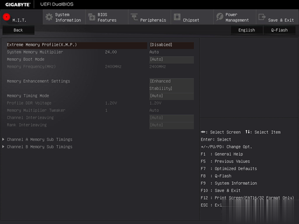Click the Save & Exit arrow icon

pyautogui.click(x=262, y=17)
